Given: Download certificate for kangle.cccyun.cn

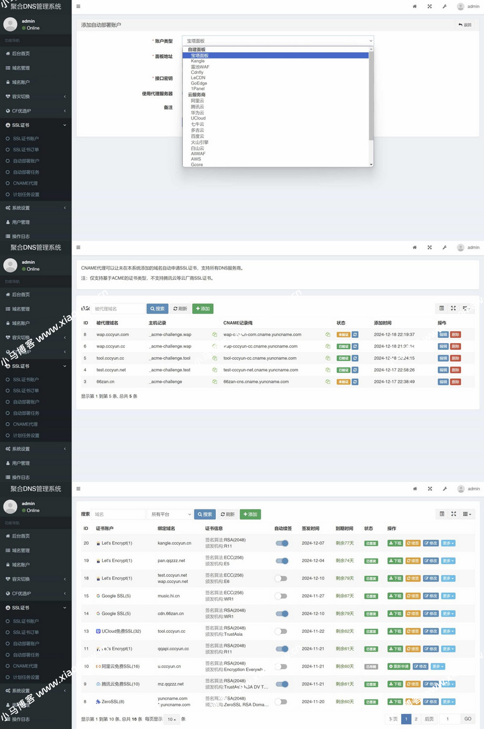Looking at the screenshot, I should [x=395, y=543].
